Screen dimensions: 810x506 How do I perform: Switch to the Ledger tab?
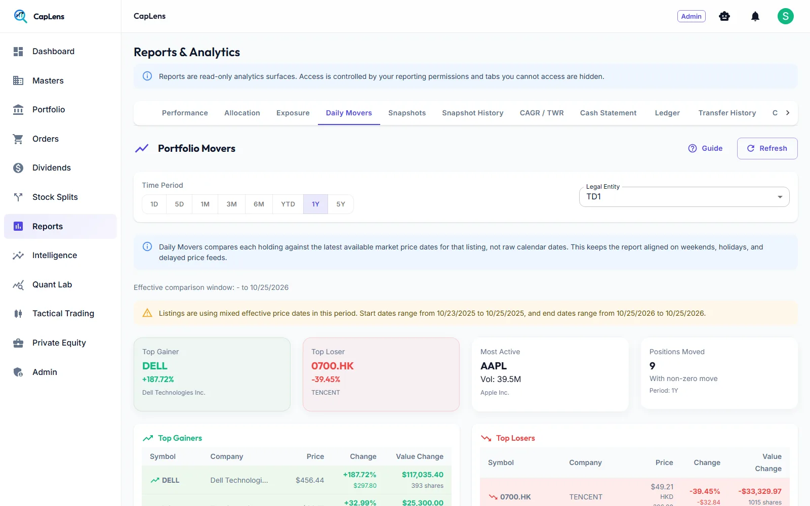click(x=667, y=113)
